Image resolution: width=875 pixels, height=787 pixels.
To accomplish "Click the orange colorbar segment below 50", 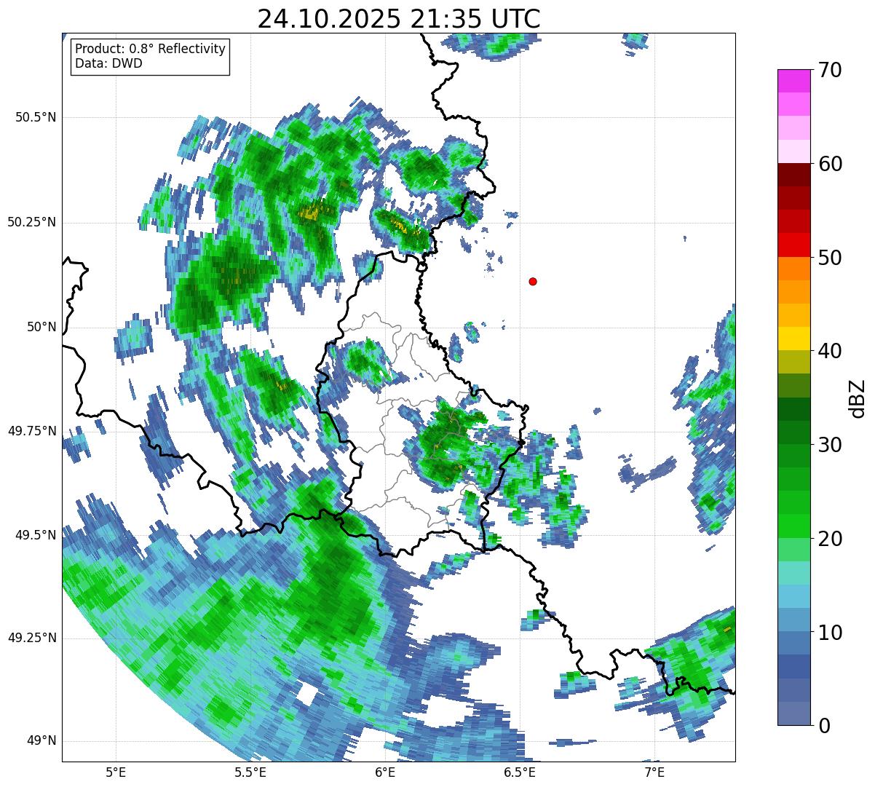I will coord(793,268).
